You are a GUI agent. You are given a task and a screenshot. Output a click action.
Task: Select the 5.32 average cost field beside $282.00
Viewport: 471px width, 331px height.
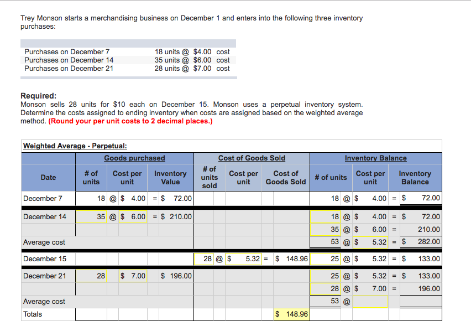pyautogui.click(x=370, y=242)
